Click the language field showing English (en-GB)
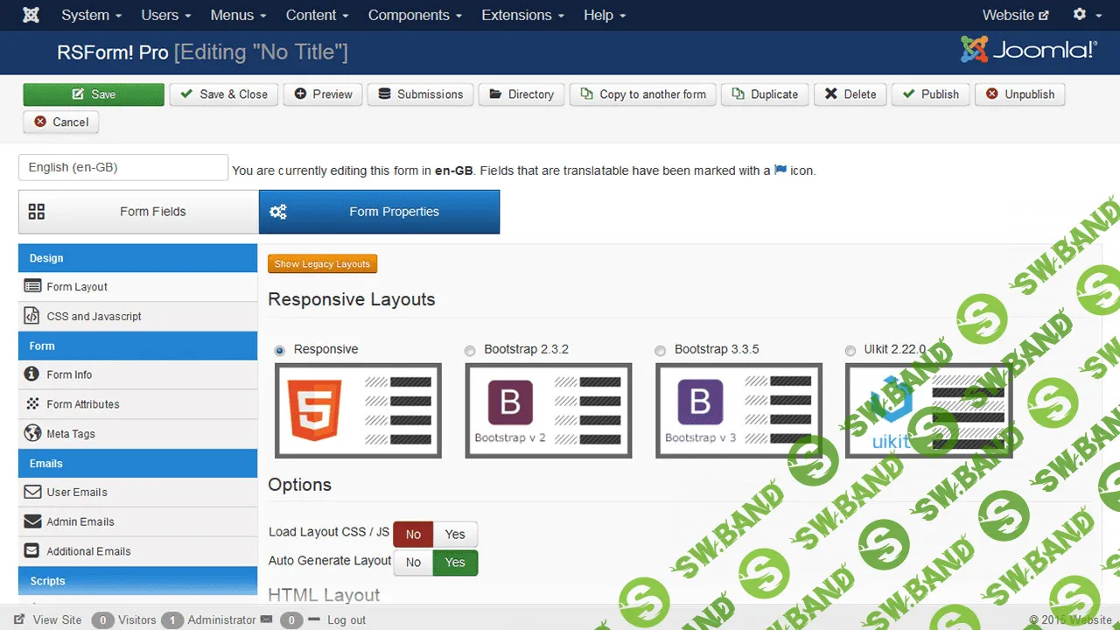 [x=122, y=166]
